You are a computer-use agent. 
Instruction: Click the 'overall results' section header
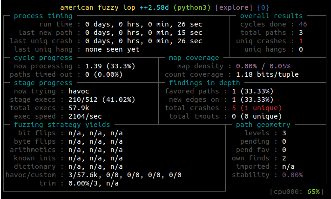(x=271, y=16)
